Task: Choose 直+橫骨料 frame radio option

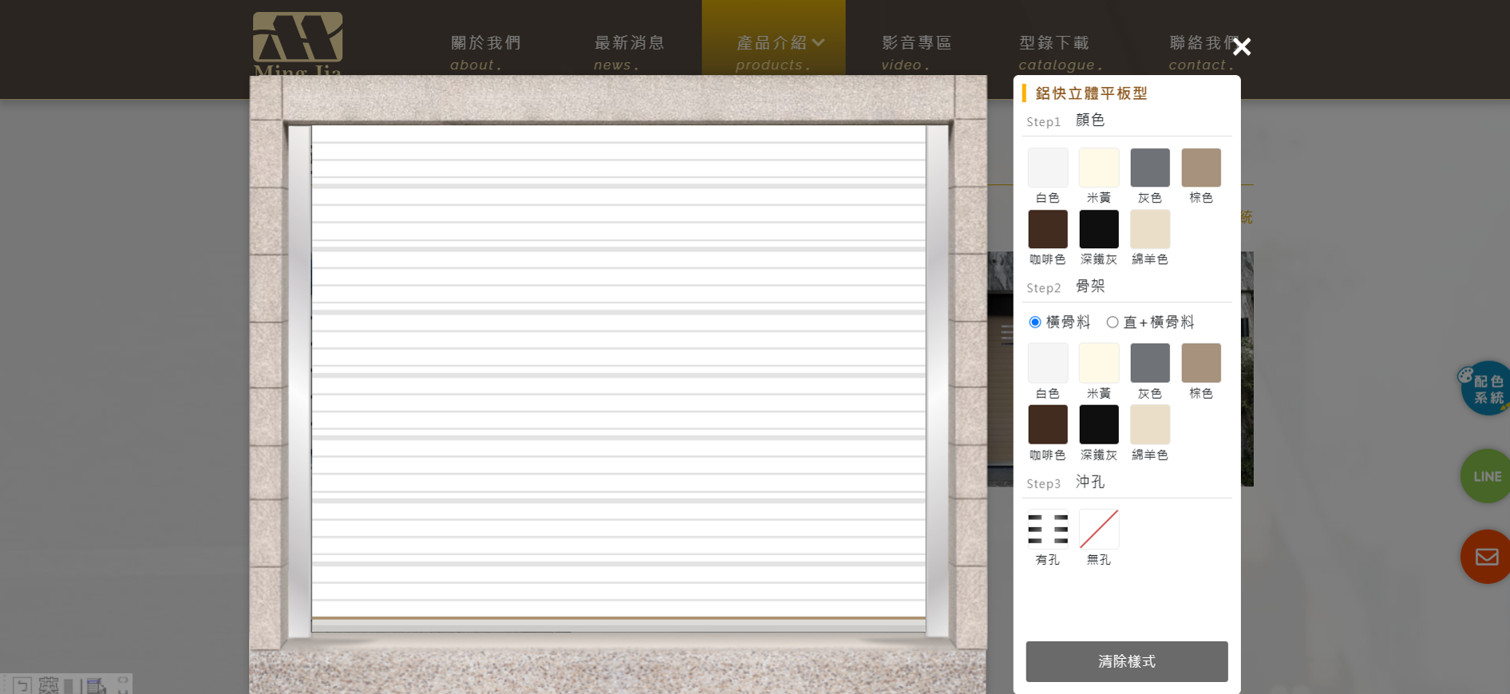Action: (x=1113, y=322)
